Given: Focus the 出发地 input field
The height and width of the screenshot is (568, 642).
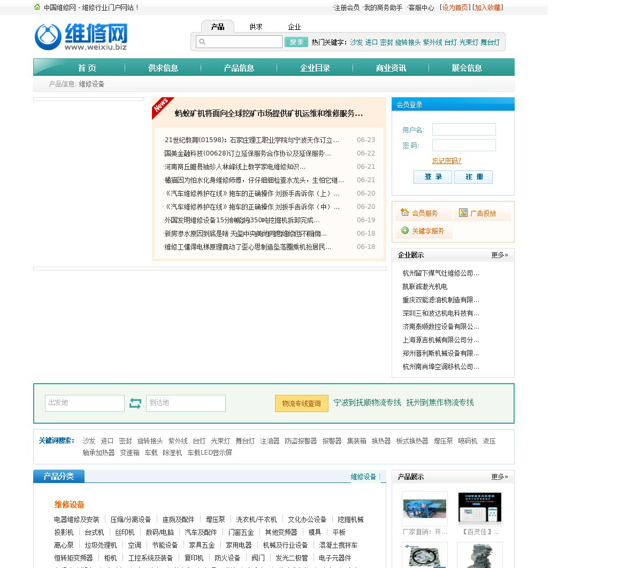Looking at the screenshot, I should point(85,403).
